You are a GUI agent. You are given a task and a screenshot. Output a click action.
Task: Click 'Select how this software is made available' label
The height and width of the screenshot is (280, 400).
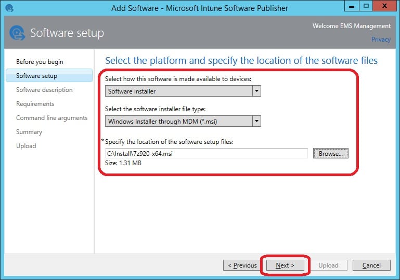[x=178, y=79]
